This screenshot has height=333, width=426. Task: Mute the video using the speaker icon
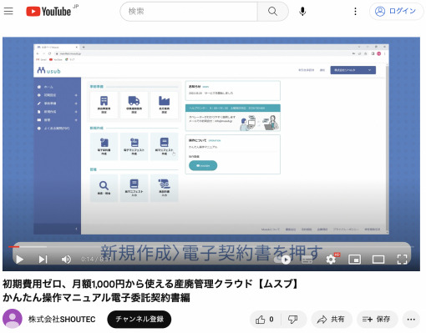(x=66, y=260)
